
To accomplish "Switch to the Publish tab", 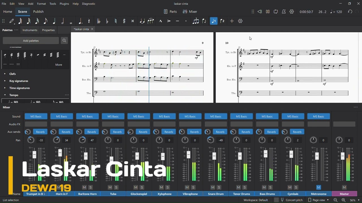I will tap(38, 12).
